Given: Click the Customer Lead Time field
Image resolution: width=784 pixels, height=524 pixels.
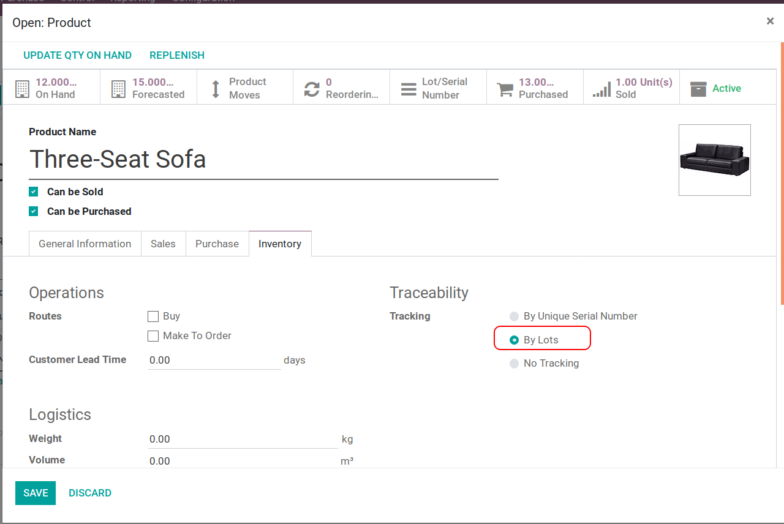Looking at the screenshot, I should click(214, 360).
